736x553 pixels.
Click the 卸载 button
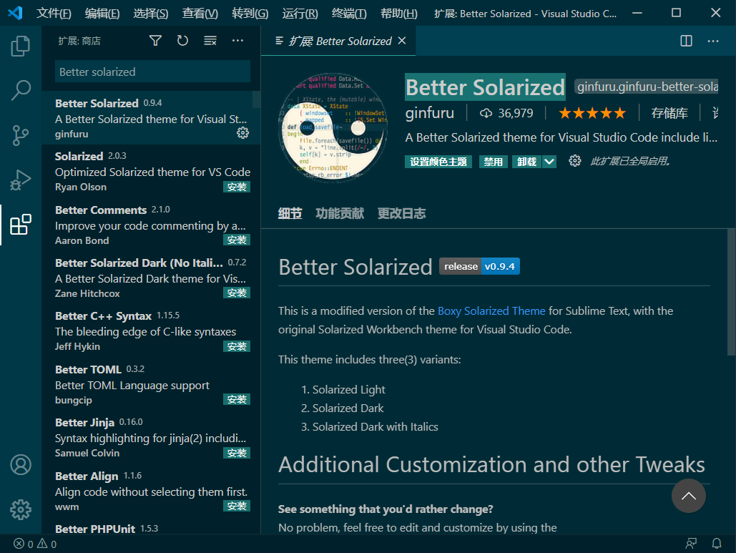(x=526, y=162)
